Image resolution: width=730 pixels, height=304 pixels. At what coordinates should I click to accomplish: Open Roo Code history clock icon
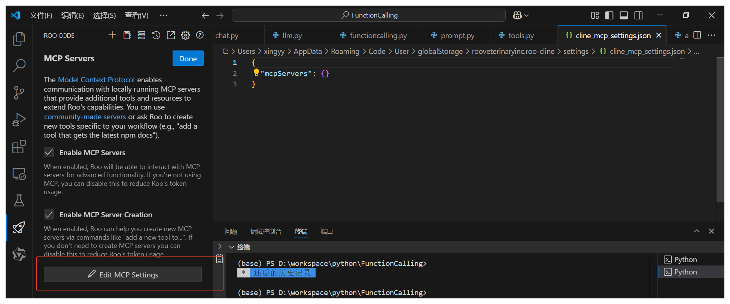[156, 35]
